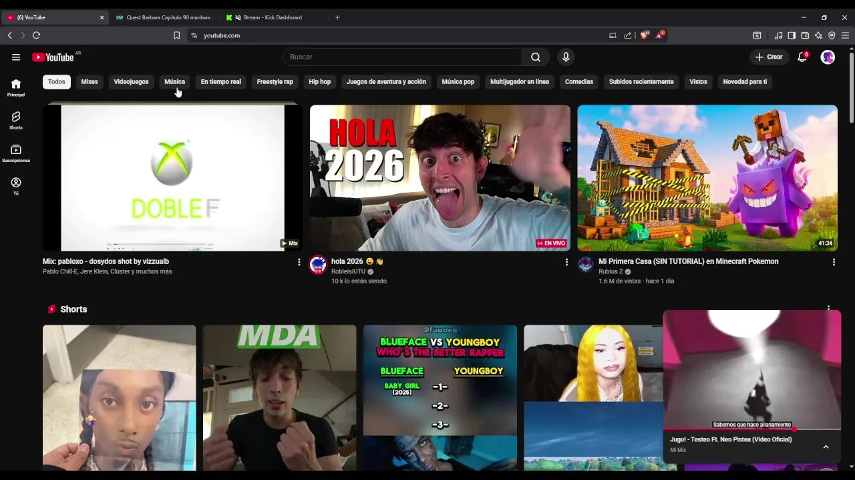
Task: Select the Vistos chip
Action: click(x=698, y=82)
